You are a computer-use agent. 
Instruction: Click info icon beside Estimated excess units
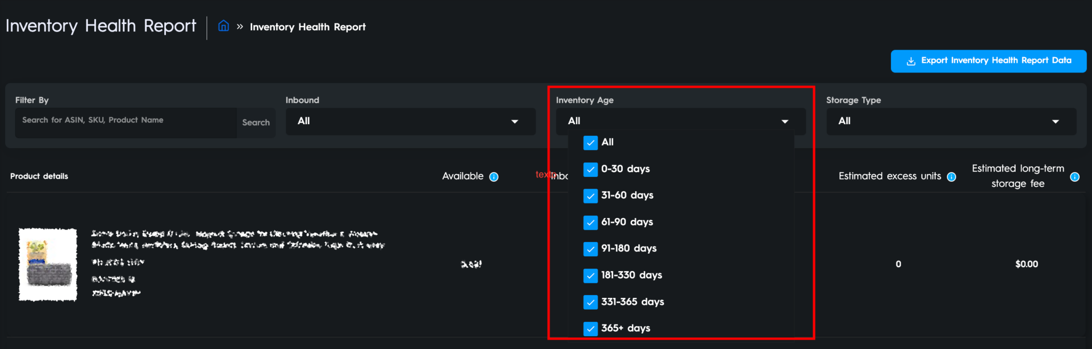click(951, 177)
